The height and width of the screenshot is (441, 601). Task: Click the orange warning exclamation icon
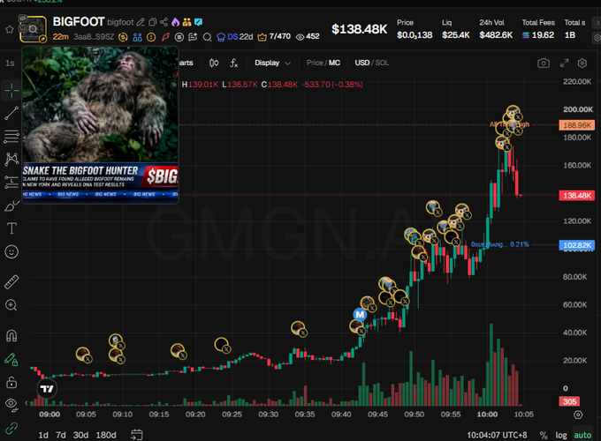(x=151, y=37)
